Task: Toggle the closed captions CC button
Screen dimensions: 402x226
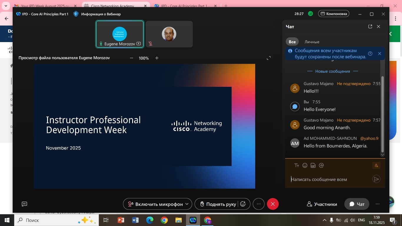Action: (24, 204)
